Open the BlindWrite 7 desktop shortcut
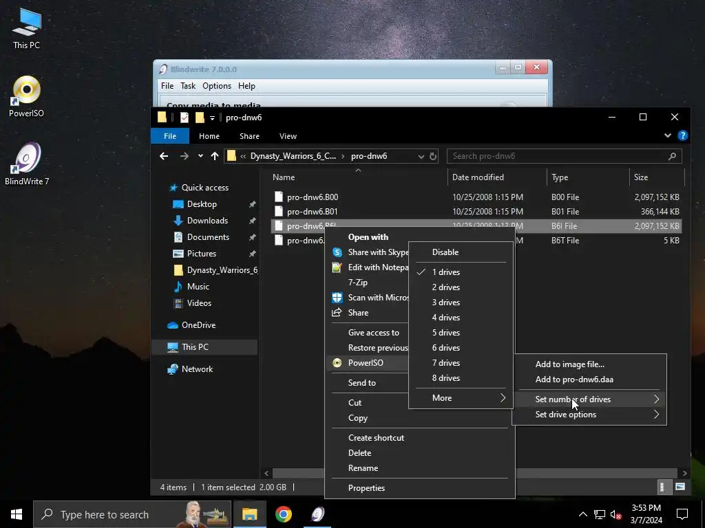 (27, 164)
